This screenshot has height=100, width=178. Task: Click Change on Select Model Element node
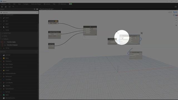[x=52, y=34]
